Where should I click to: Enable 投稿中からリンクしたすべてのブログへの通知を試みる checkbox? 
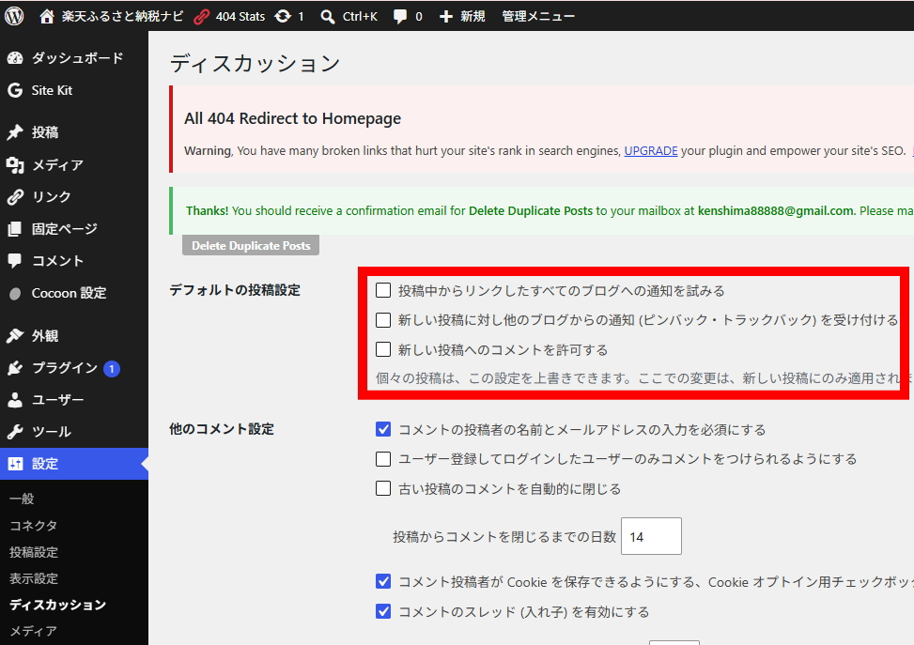[383, 290]
